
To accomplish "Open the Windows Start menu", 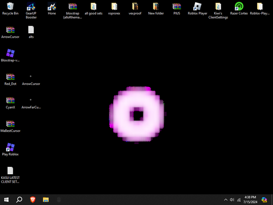I will pyautogui.click(x=7, y=200).
